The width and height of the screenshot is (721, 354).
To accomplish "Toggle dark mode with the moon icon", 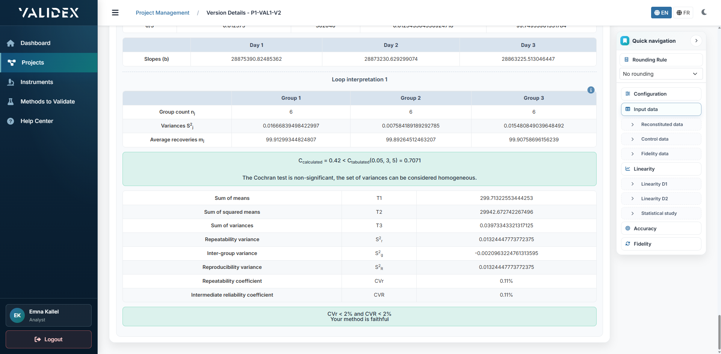I will click(x=704, y=12).
